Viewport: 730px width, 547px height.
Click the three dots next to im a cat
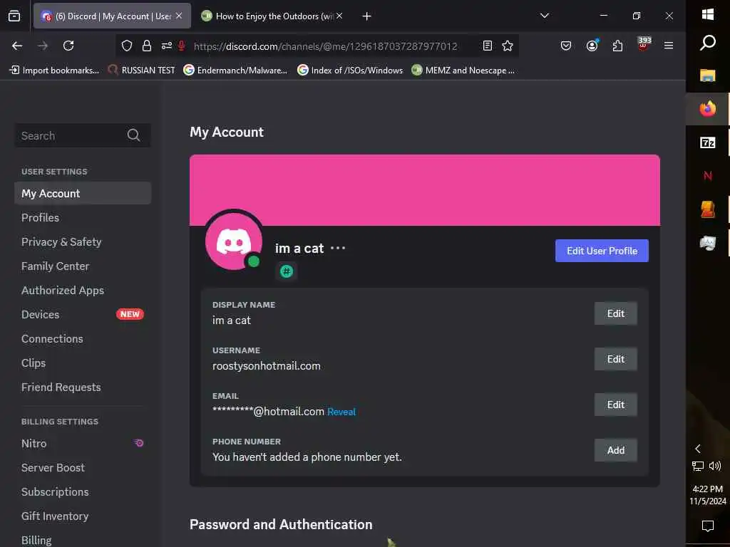pos(338,248)
